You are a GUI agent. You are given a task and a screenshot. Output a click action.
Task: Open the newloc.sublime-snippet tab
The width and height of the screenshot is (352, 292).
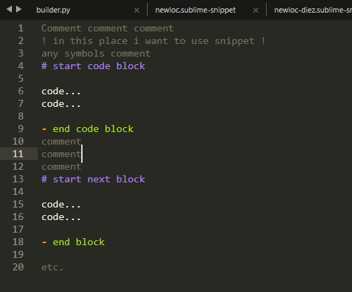[195, 10]
